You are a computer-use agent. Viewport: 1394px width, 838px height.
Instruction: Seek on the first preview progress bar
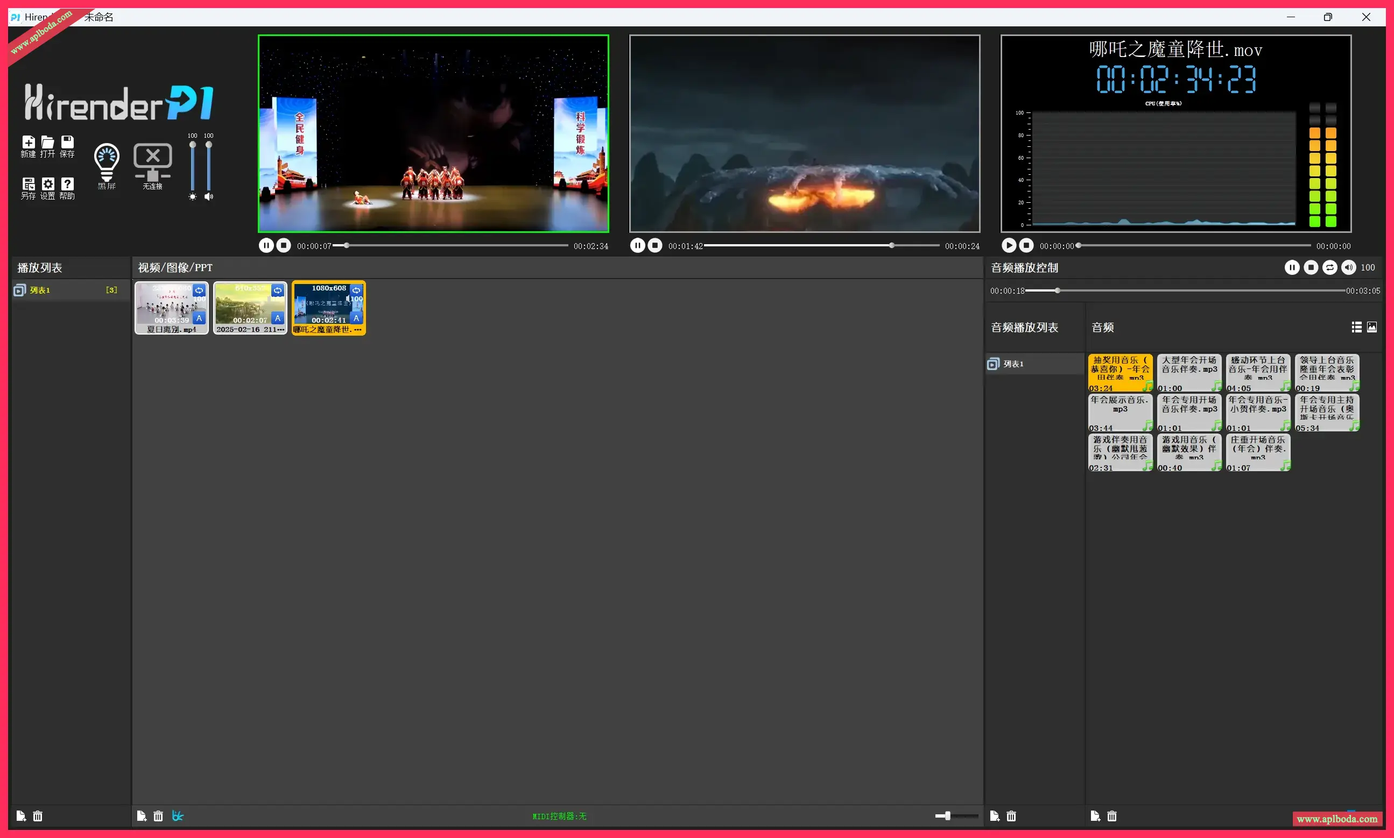(x=451, y=246)
